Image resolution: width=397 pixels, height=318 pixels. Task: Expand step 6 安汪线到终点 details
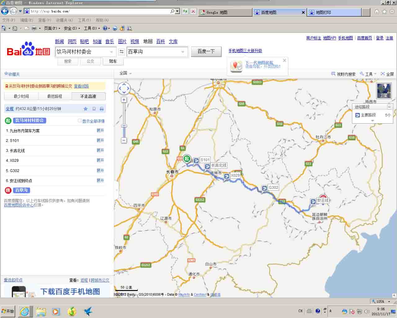coord(100,180)
